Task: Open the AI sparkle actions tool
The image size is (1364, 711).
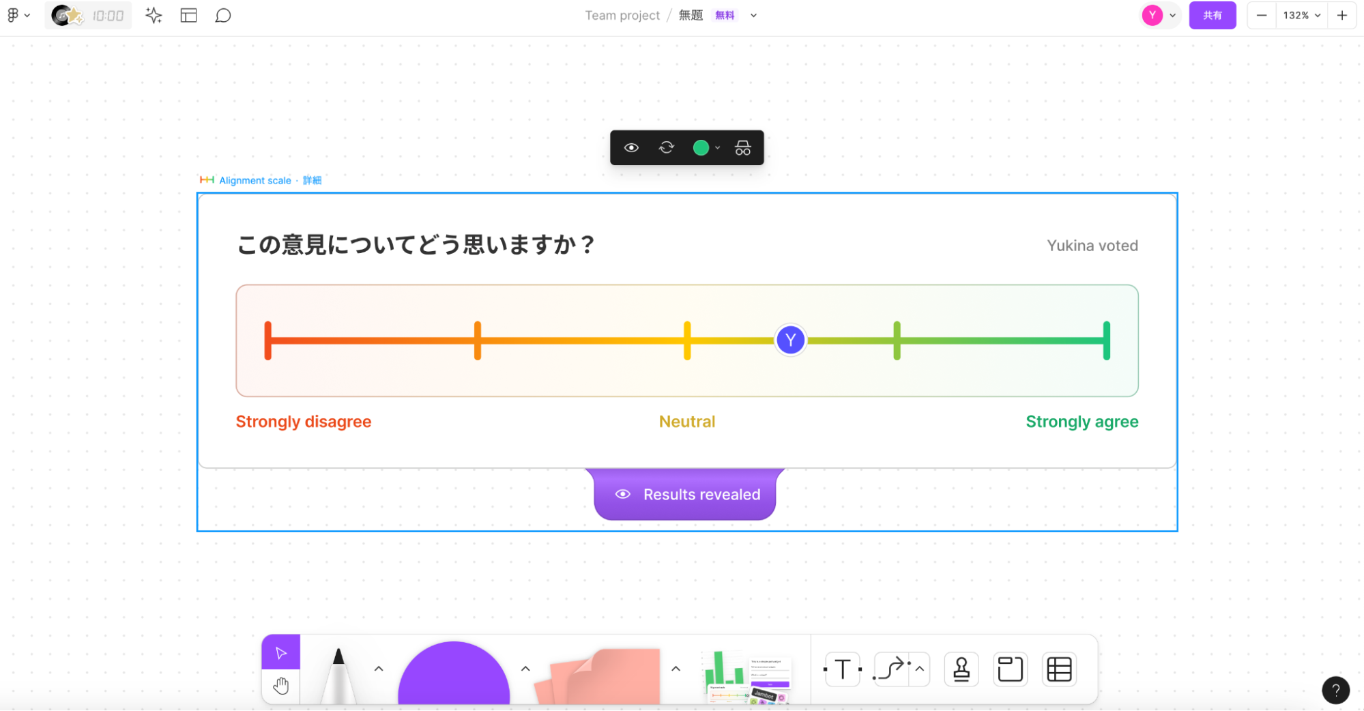Action: [154, 15]
